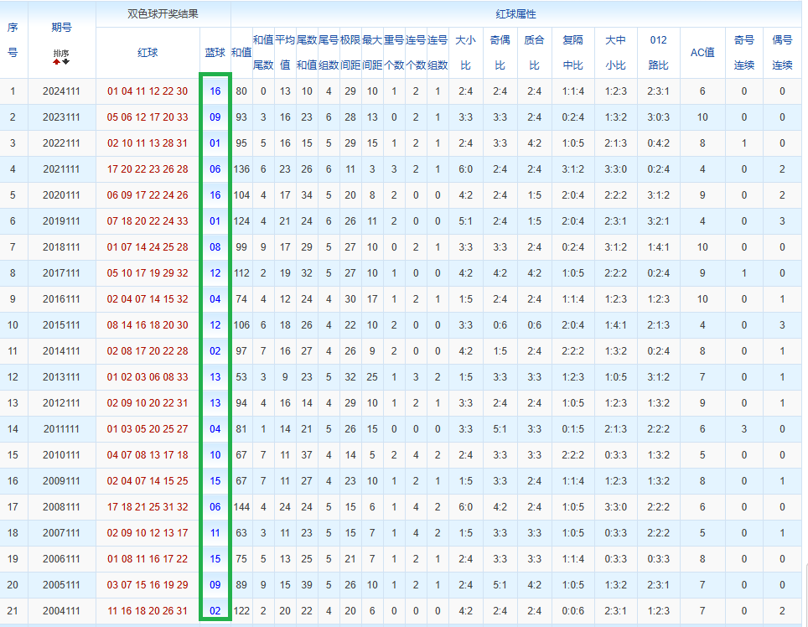Select the 质合比 column header
This screenshot has height=627, width=808.
coord(535,53)
